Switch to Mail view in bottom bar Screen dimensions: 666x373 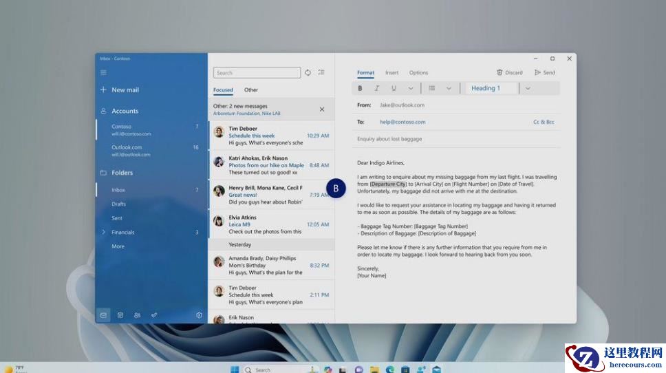(x=103, y=315)
